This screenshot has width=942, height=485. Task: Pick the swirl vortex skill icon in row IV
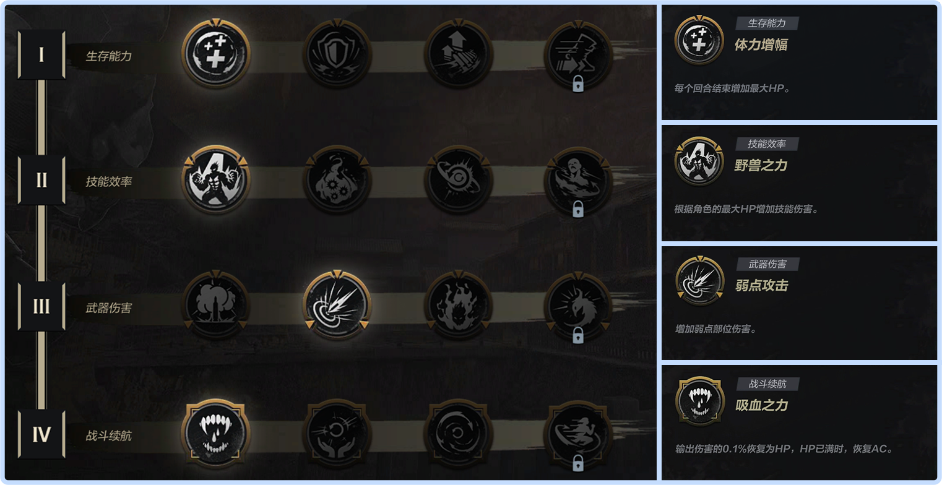click(458, 433)
